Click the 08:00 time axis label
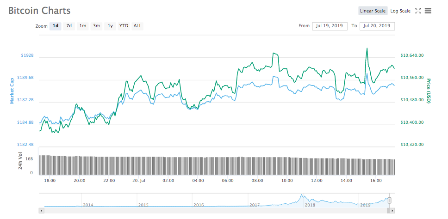448x219 pixels. point(257,181)
